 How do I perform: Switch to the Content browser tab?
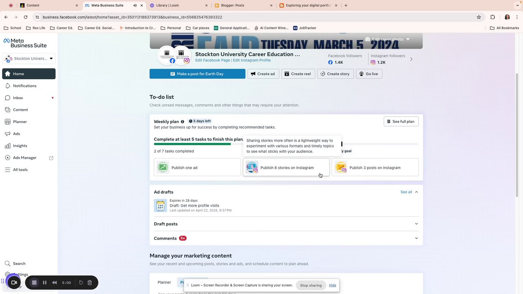click(x=48, y=5)
